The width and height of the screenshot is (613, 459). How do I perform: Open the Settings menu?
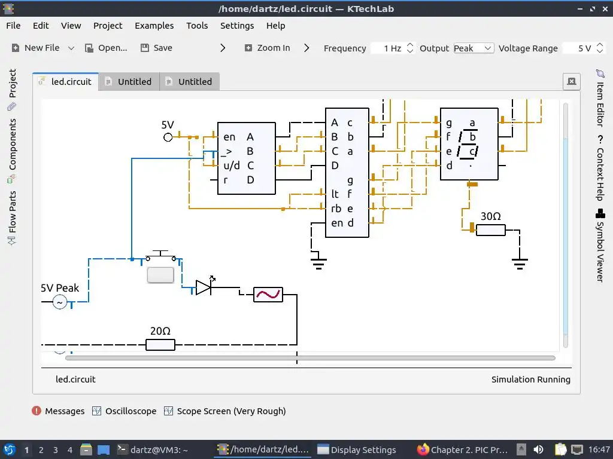(237, 26)
